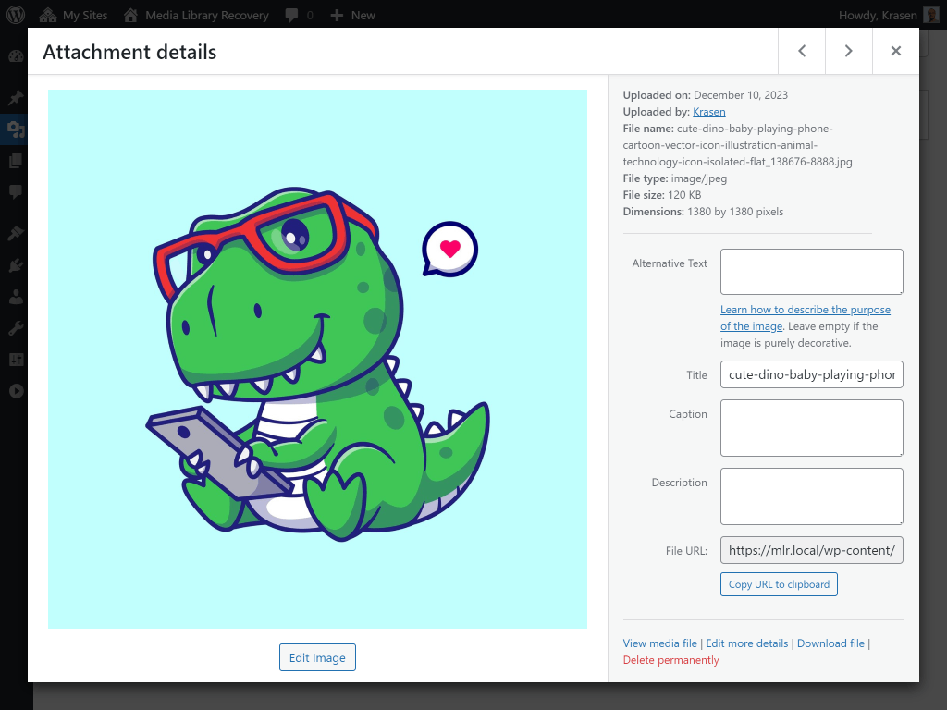Go to next attachment with right chevron
The height and width of the screenshot is (710, 947).
849,52
